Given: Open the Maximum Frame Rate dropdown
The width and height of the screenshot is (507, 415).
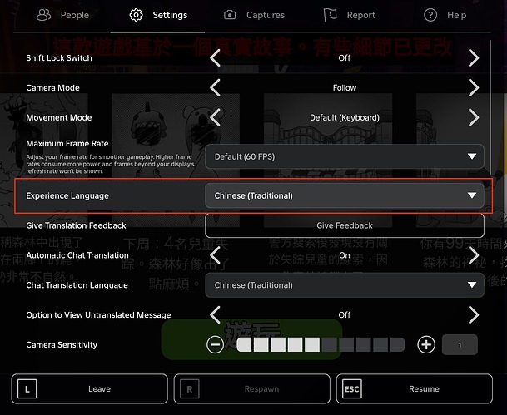Looking at the screenshot, I should (x=345, y=156).
